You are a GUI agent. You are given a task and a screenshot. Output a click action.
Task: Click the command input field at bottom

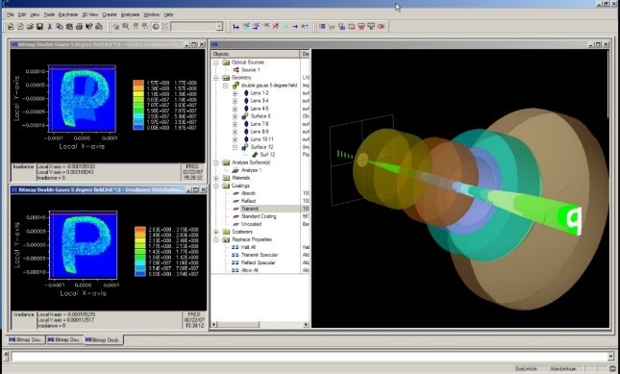pos(310,357)
